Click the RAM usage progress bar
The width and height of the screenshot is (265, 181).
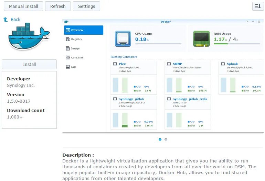click(x=237, y=44)
